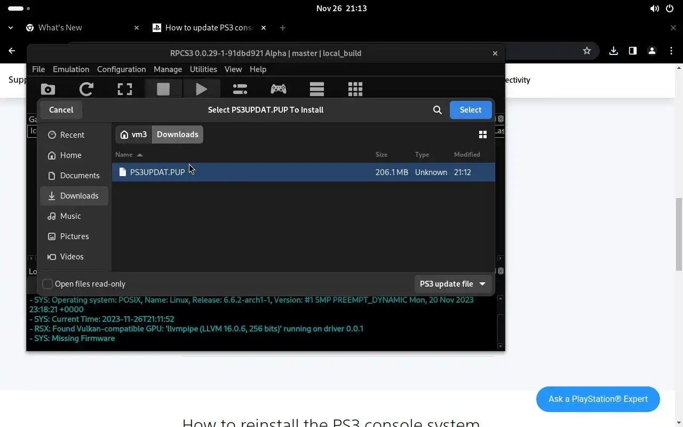Switch RPCS3 game list to grid view icon

[x=355, y=89]
